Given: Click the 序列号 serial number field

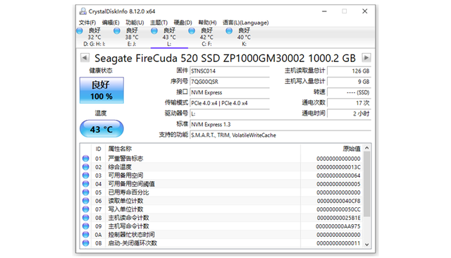Looking at the screenshot, I should pyautogui.click(x=230, y=82).
